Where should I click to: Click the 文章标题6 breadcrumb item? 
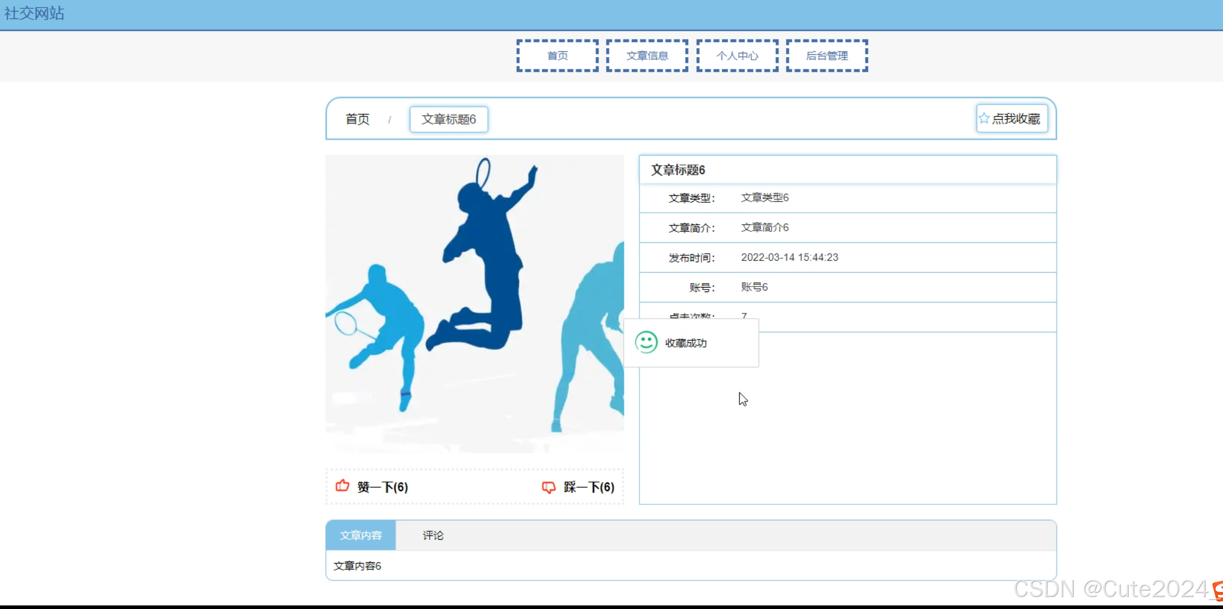[448, 119]
